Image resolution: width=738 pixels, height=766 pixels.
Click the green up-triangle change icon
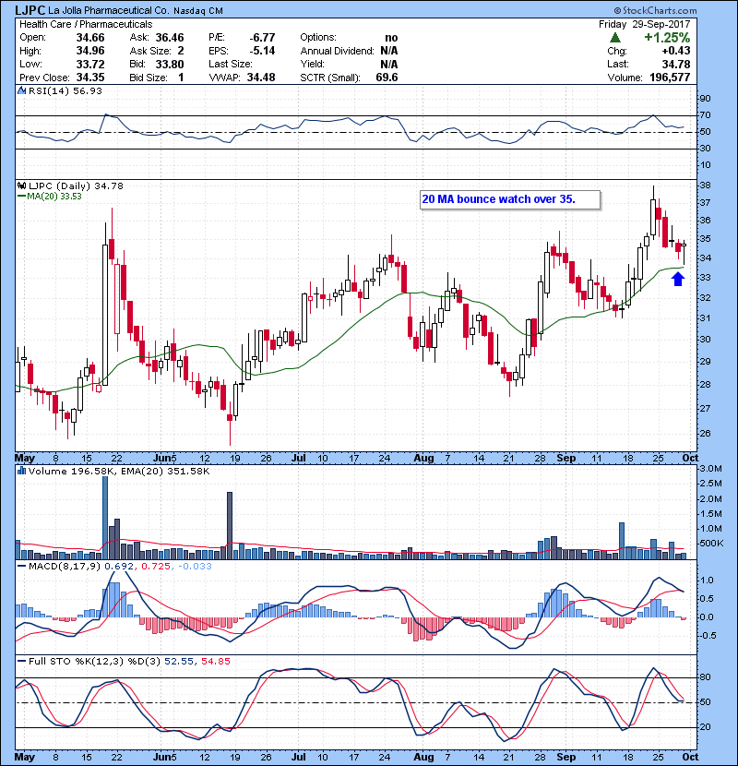tap(615, 38)
